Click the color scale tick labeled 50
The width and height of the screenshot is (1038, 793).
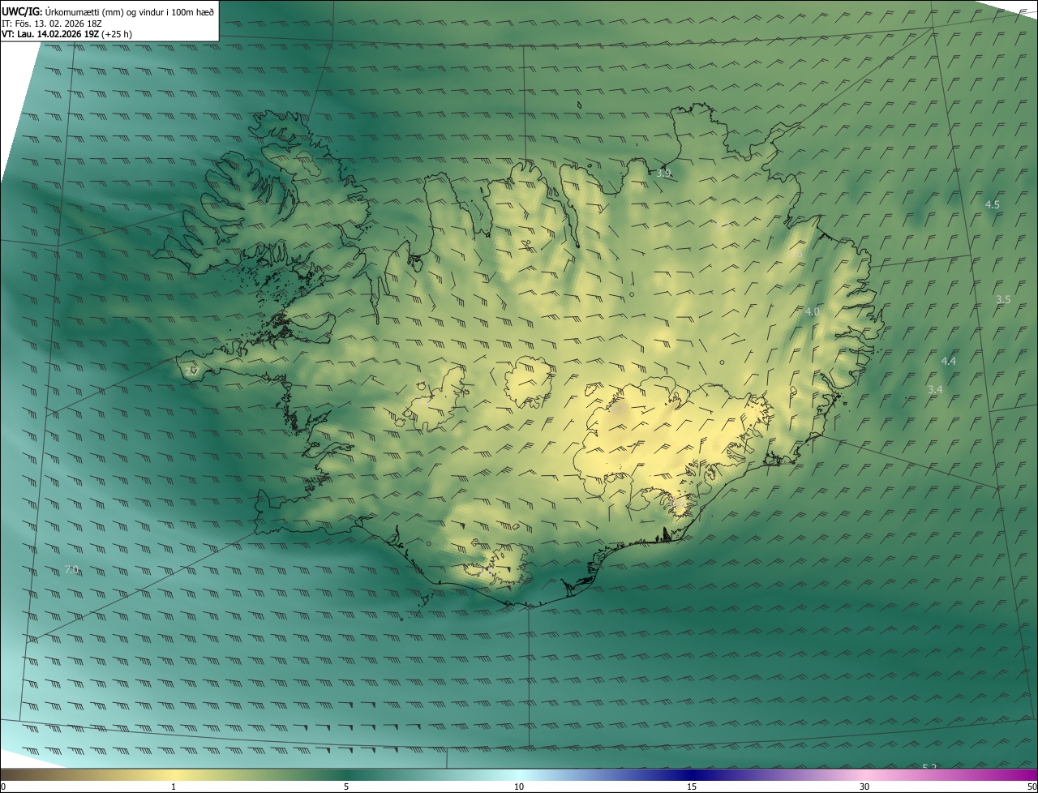(1032, 787)
